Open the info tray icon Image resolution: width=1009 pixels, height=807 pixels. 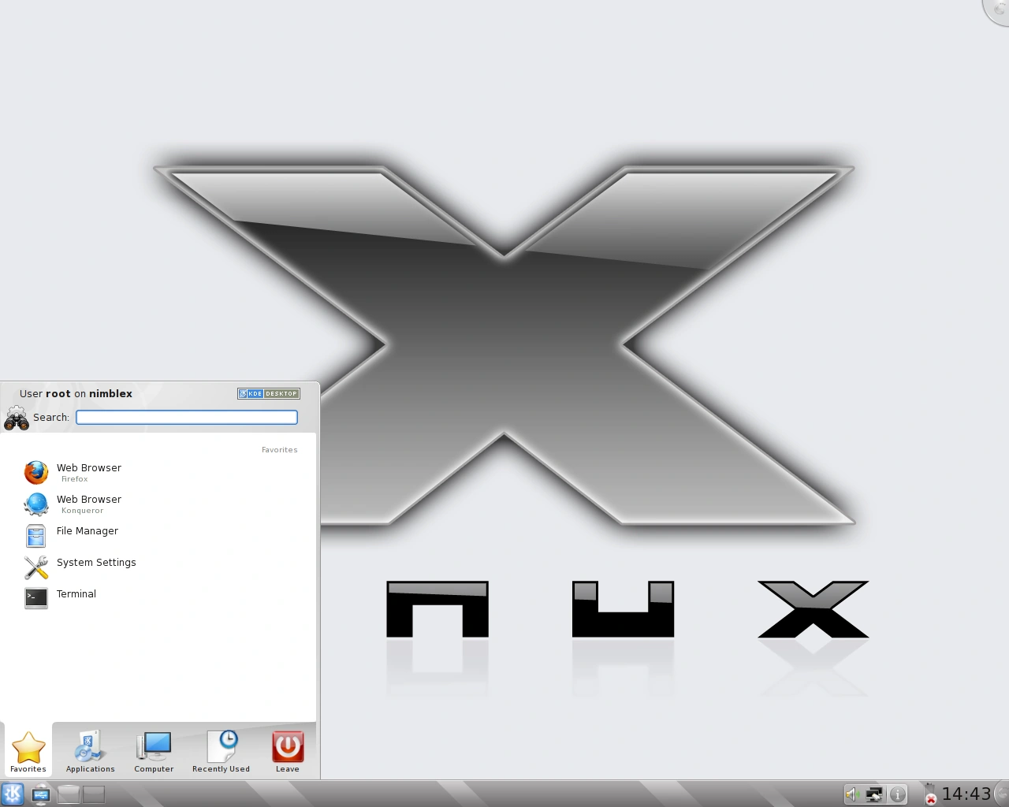coord(899,794)
